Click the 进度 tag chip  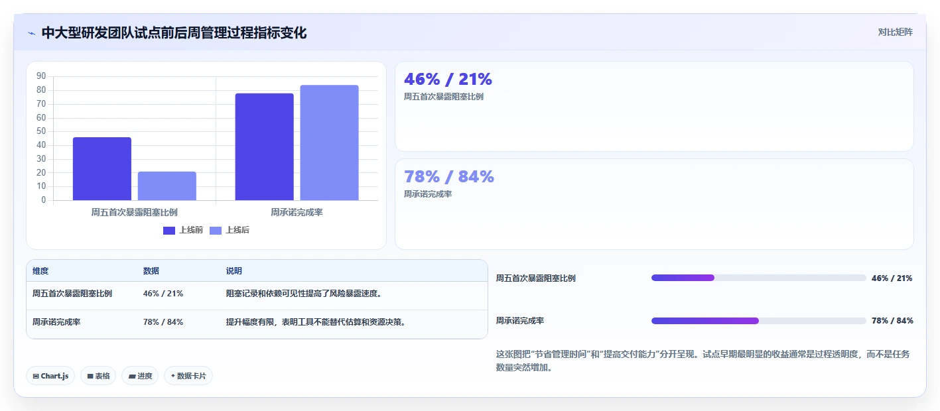(140, 376)
